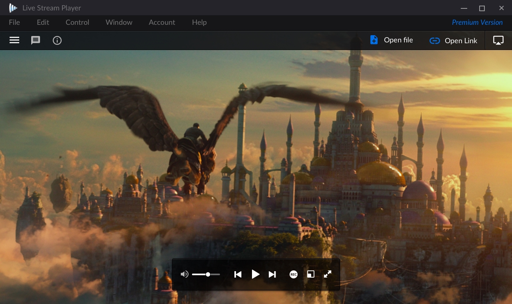Cast the stream to another screen

[x=498, y=40]
